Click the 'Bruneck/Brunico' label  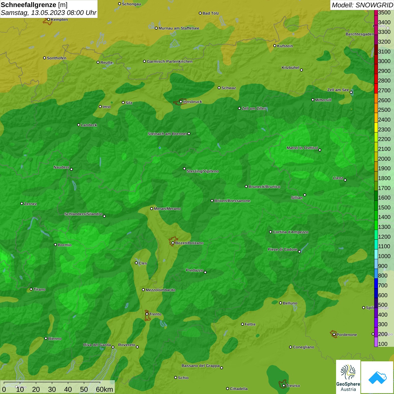265,187
